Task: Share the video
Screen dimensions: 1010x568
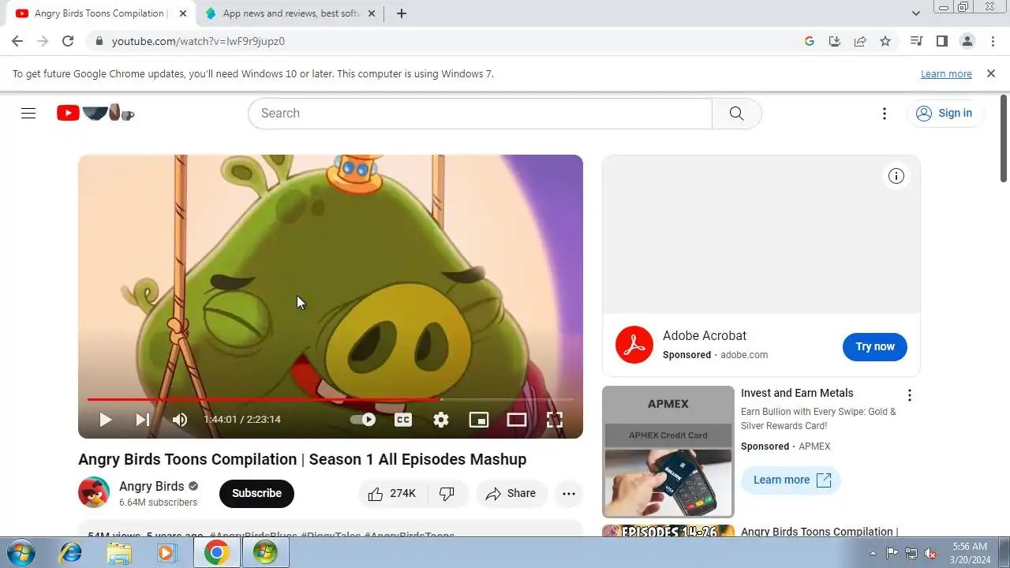Action: click(x=511, y=493)
